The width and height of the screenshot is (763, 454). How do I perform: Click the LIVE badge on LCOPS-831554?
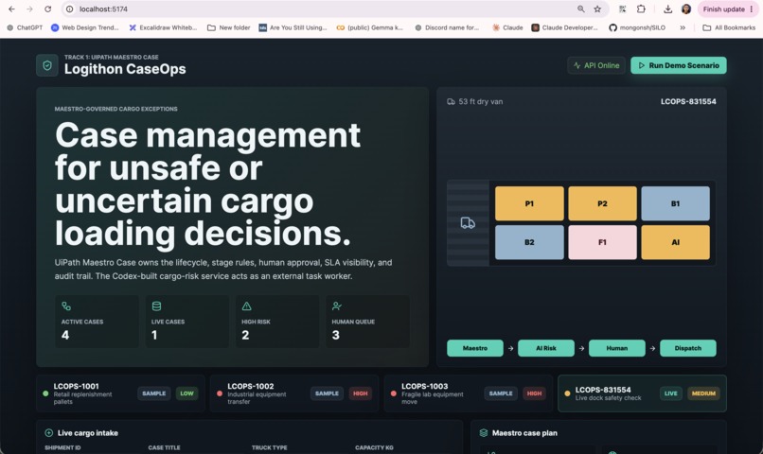coord(671,393)
